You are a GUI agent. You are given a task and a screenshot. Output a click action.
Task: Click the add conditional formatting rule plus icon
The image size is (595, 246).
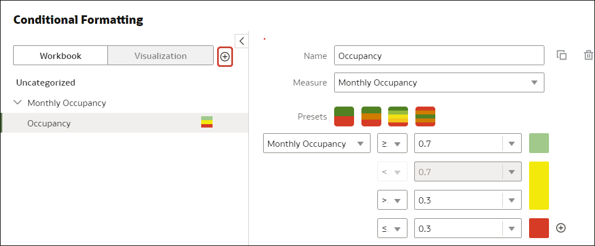click(x=225, y=57)
